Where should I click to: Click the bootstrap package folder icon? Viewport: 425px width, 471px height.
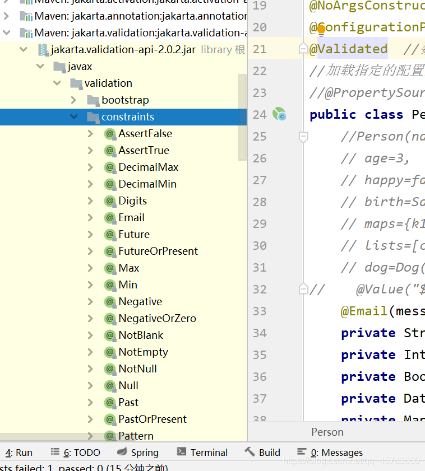(93, 101)
